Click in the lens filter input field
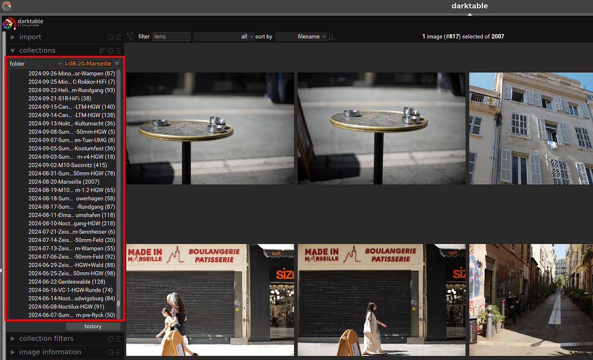 click(x=171, y=36)
